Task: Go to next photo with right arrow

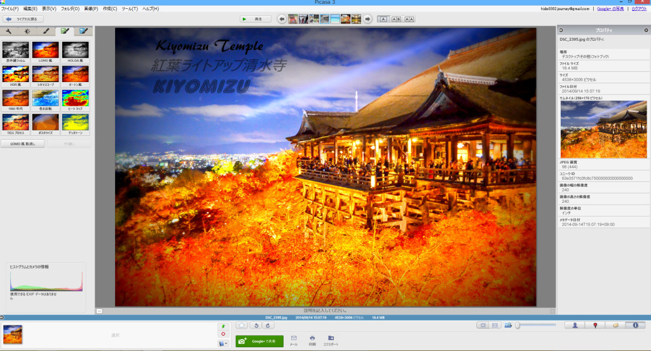Action: 367,19
